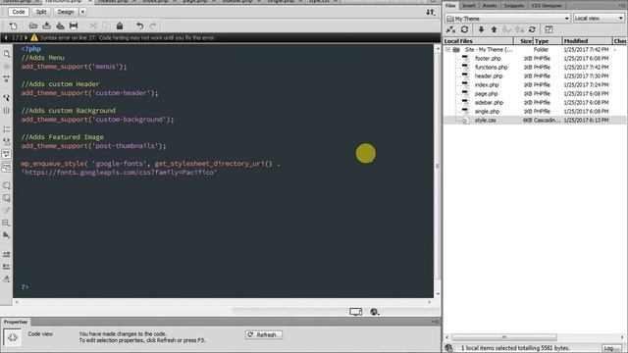Click Move or Convert CSS icon in code toolbar
The width and height of the screenshot is (628, 353).
(7, 235)
